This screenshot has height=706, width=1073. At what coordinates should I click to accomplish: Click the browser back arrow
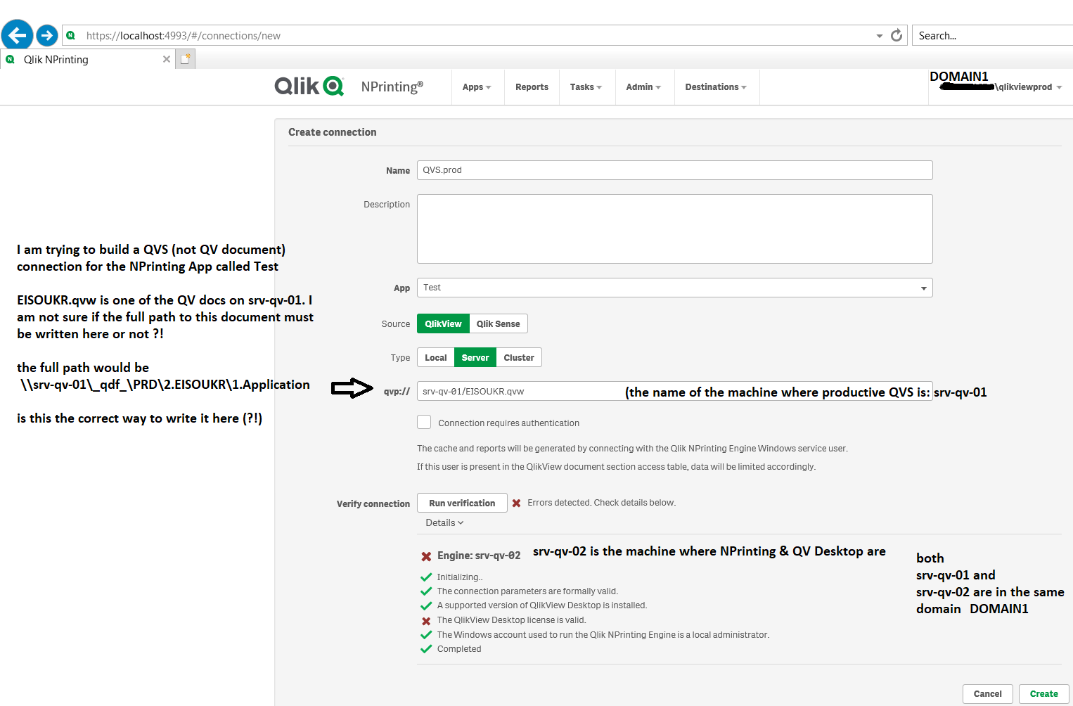pos(16,34)
